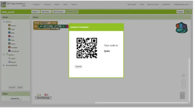This screenshot has width=194, height=108.
Task: Click the Button1 component icon
Action: tap(9, 62)
